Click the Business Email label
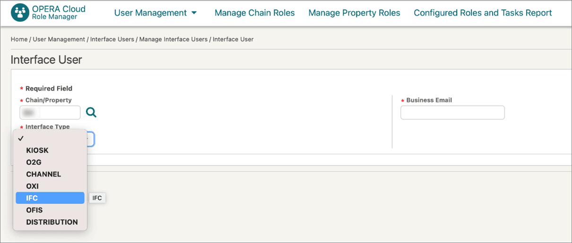 (x=429, y=100)
